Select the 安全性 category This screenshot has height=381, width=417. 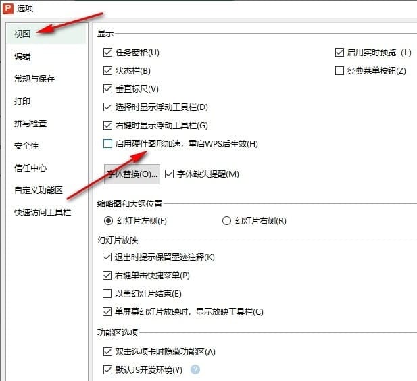pos(26,146)
